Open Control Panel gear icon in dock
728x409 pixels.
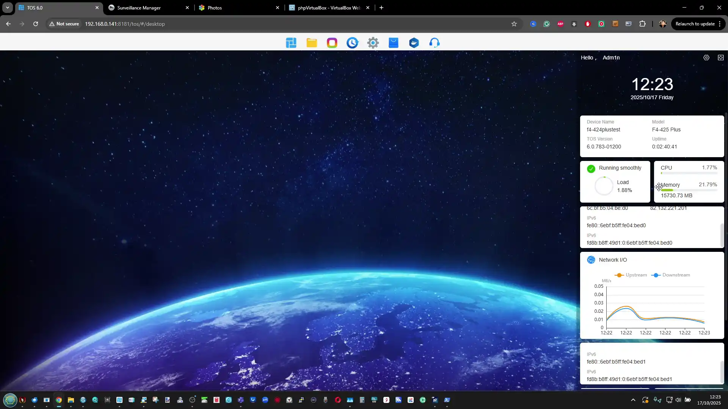(373, 43)
